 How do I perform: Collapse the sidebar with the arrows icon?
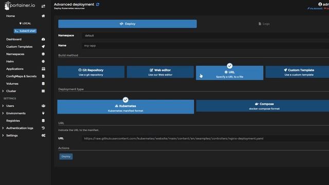pyautogui.click(x=43, y=6)
